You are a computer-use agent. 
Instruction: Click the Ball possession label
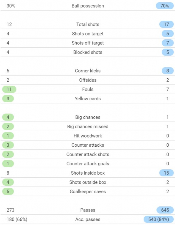coord(88,6)
